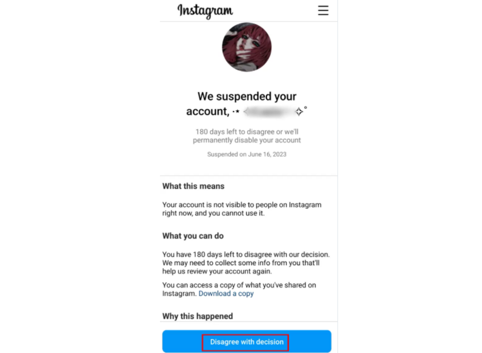The height and width of the screenshot is (353, 482).
Task: Open the Download a copy link
Action: pyautogui.click(x=226, y=293)
